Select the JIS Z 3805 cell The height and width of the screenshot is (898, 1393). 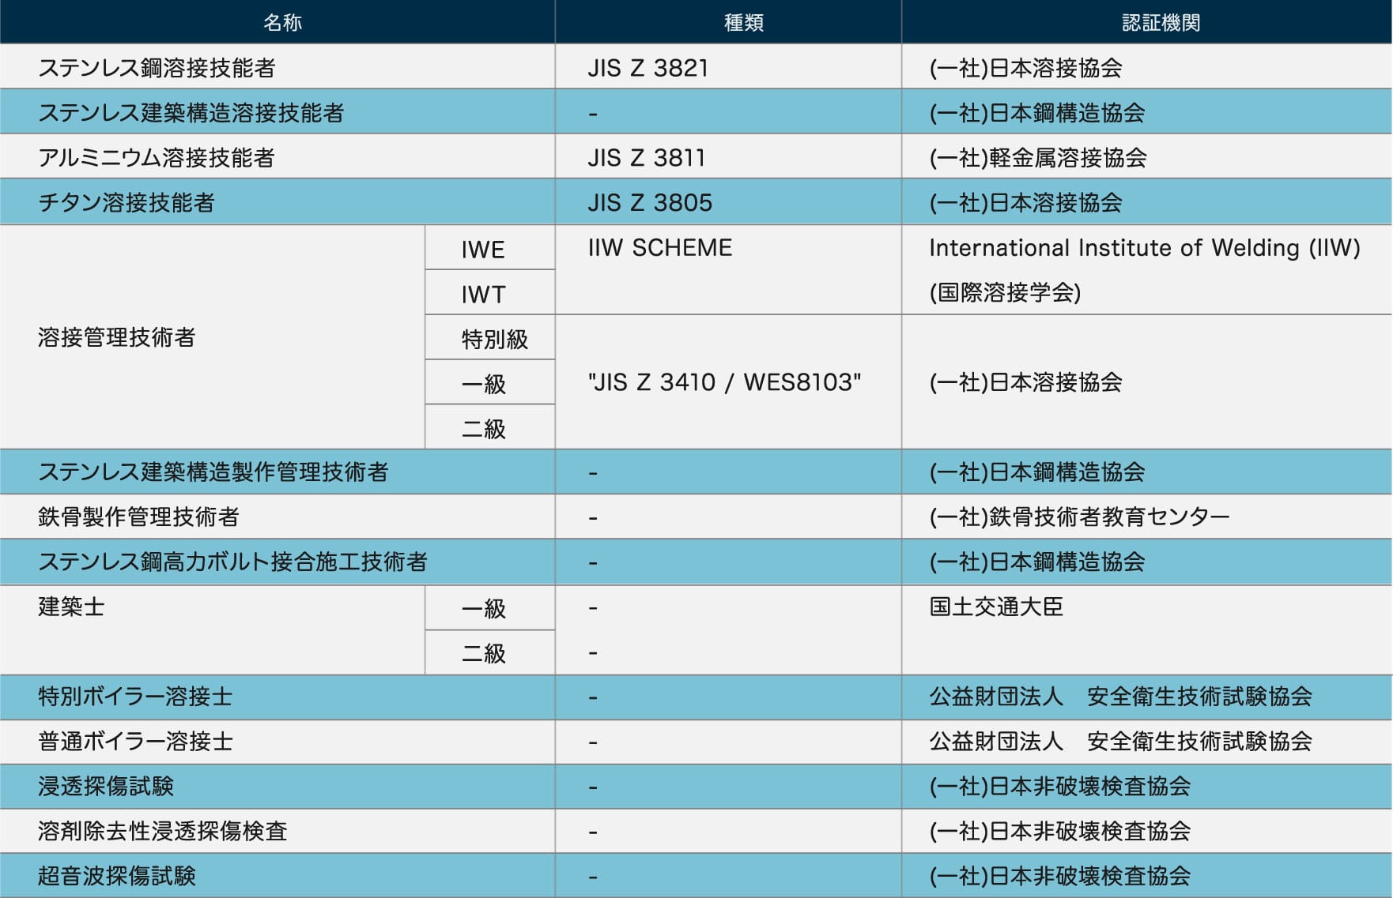[x=728, y=202]
